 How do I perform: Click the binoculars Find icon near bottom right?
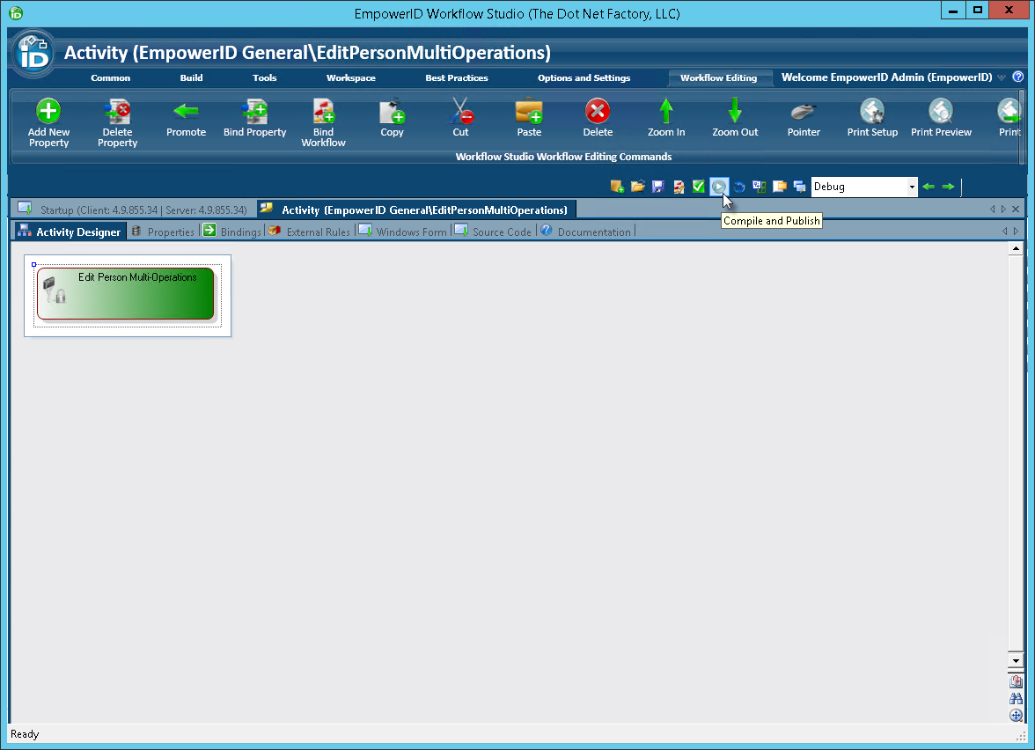tap(1016, 698)
